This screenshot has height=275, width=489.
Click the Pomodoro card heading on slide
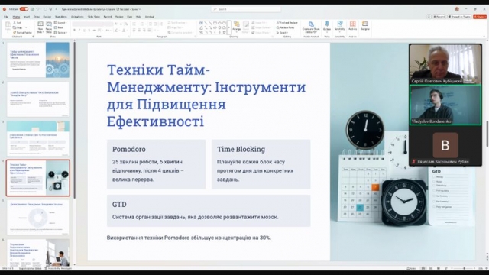129,149
